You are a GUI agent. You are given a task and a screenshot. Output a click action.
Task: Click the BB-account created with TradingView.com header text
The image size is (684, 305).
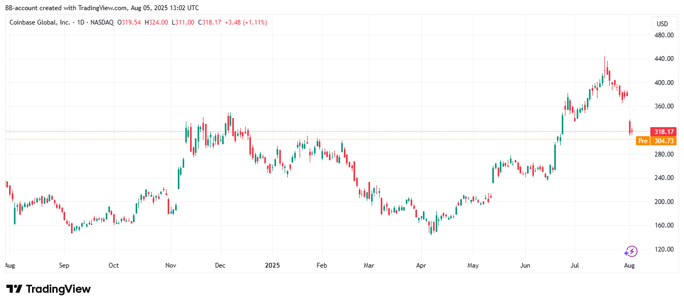coord(101,7)
